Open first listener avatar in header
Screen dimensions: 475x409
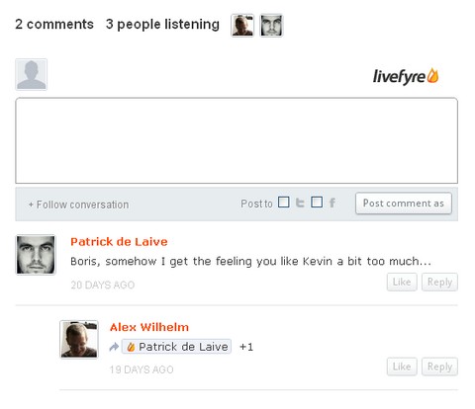(x=242, y=26)
